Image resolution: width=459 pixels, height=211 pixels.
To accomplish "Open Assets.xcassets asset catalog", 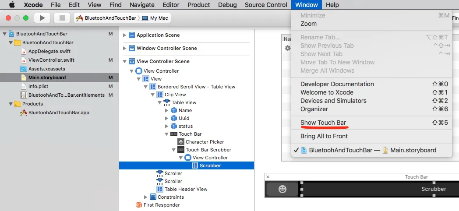I will tap(46, 69).
